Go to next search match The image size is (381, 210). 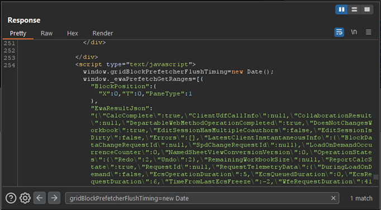pyautogui.click(x=54, y=198)
